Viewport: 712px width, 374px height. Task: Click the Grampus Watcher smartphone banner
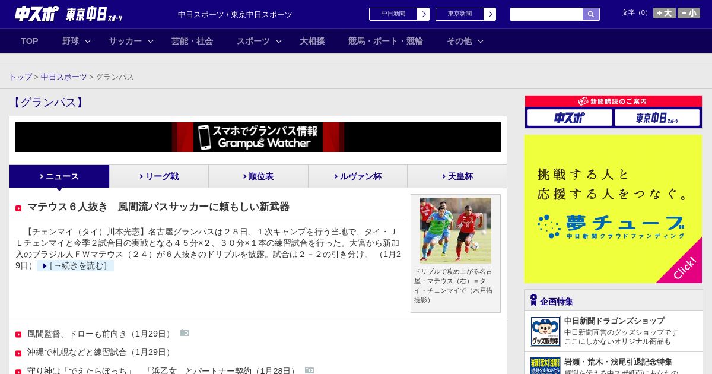[x=258, y=137]
